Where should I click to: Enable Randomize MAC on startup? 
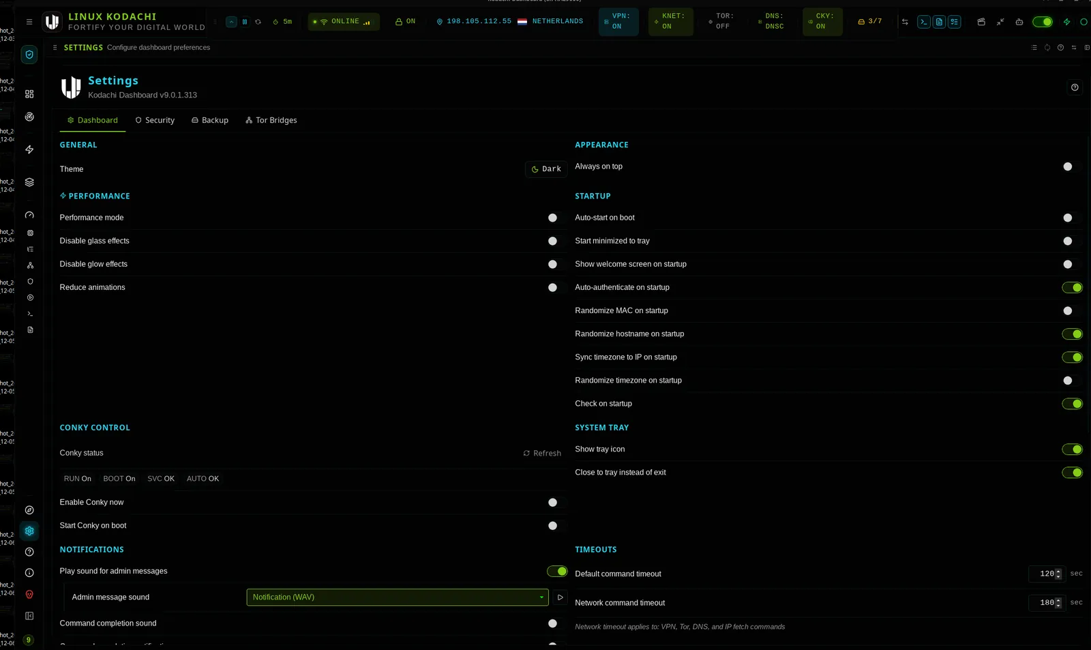[x=1072, y=310]
